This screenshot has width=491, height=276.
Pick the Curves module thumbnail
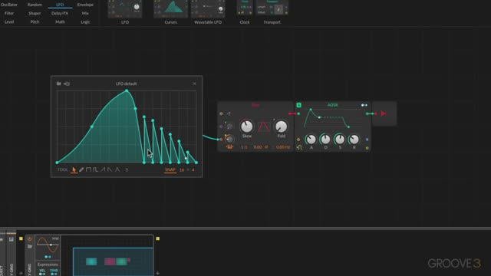pyautogui.click(x=170, y=8)
